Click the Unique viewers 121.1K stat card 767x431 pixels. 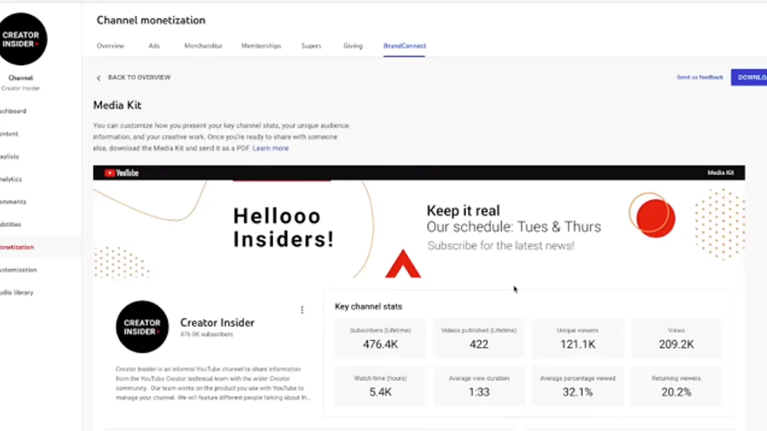[577, 338]
